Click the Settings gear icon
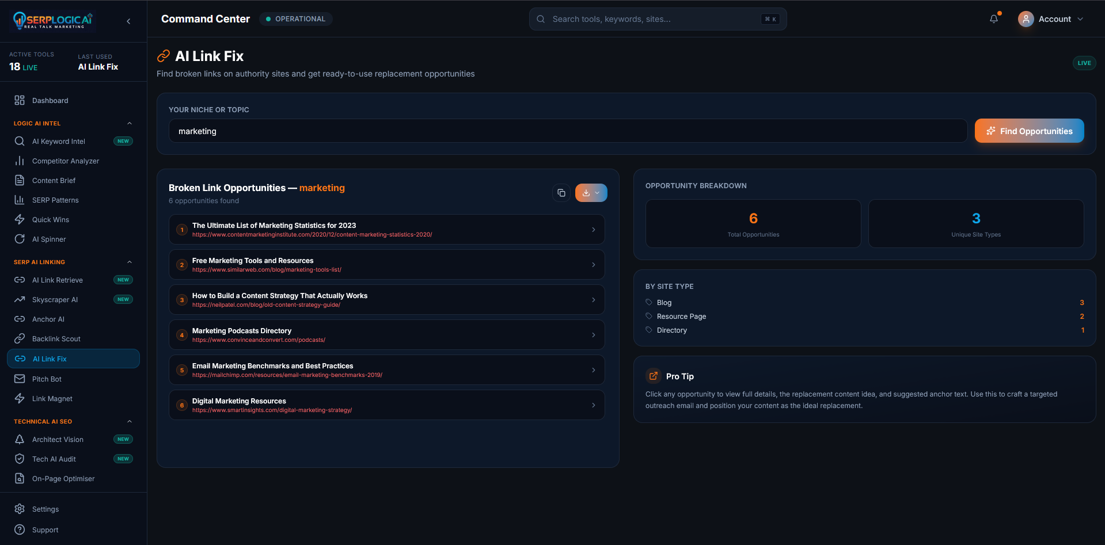This screenshot has width=1105, height=545. point(20,509)
